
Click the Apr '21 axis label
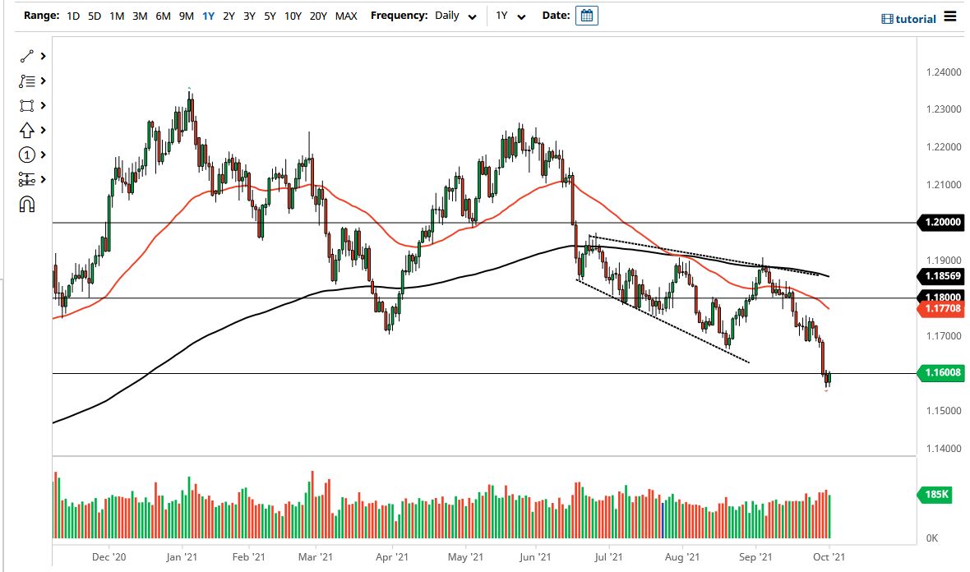click(392, 557)
